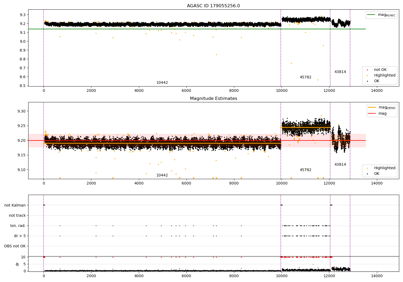Select the mag OBSID legend label
The width and height of the screenshot is (403, 282).
(387, 107)
